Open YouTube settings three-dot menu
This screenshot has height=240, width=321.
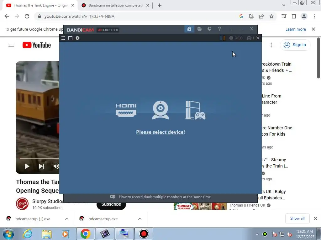point(271,45)
